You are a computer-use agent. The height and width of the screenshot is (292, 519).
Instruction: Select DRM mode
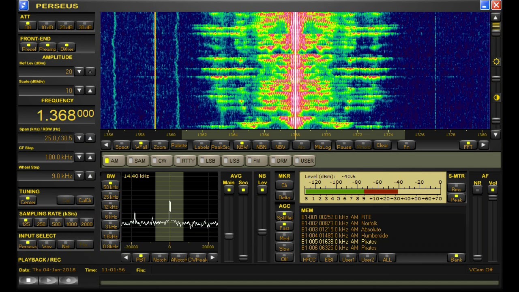[279, 161]
